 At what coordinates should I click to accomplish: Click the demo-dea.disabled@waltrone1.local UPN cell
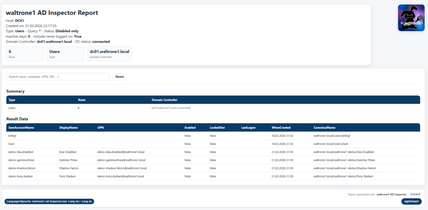click(x=120, y=152)
